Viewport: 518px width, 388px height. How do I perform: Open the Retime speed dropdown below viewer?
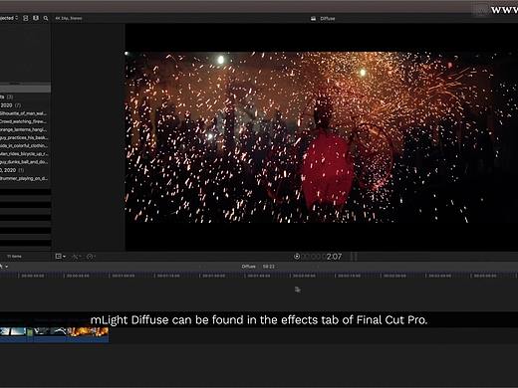[x=91, y=257]
